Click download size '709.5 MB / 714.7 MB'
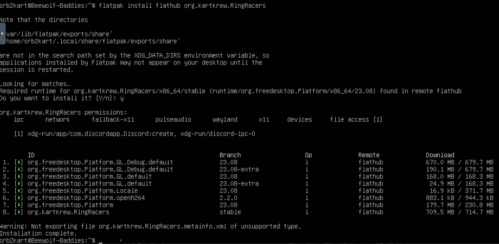 tap(459, 212)
